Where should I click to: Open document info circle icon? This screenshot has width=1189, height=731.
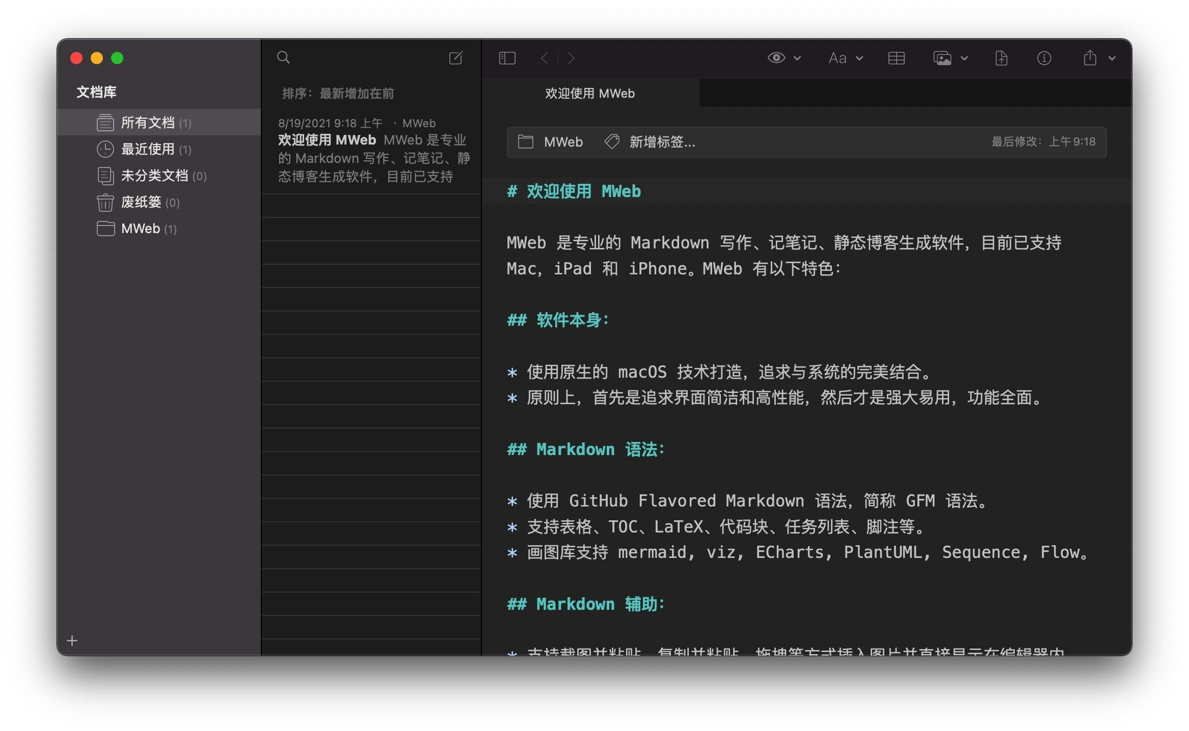pos(1044,58)
